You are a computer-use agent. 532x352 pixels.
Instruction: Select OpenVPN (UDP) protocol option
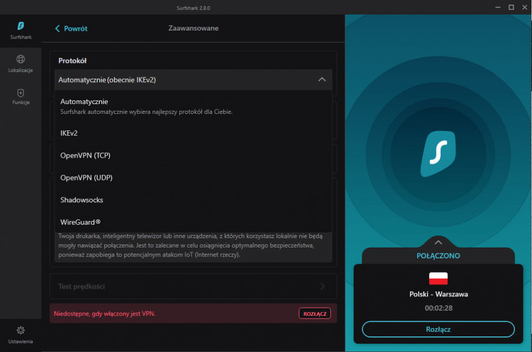(193, 177)
